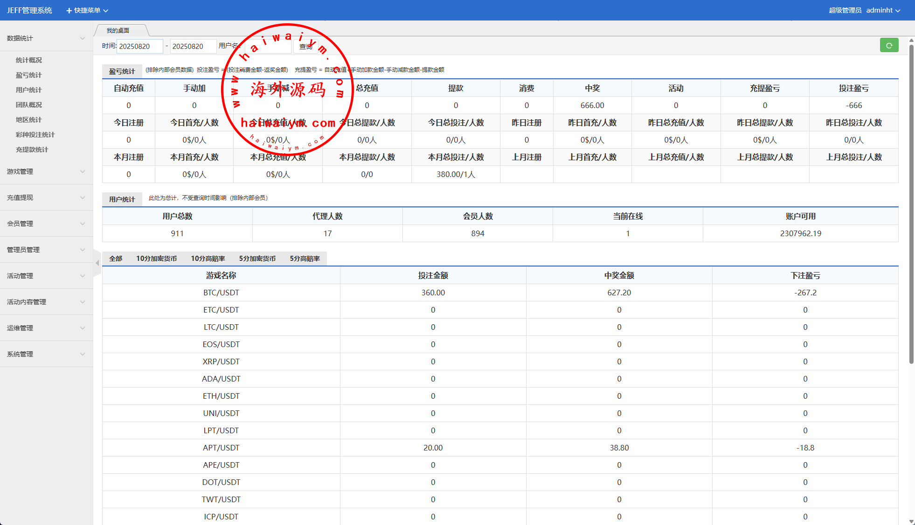Select the 我的桌面 page tab

[118, 30]
